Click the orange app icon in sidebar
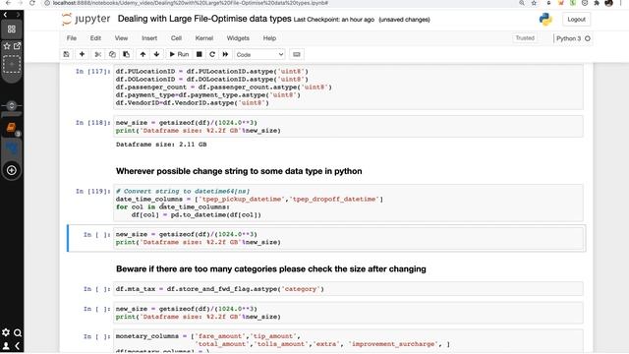The image size is (629, 354). [x=11, y=128]
